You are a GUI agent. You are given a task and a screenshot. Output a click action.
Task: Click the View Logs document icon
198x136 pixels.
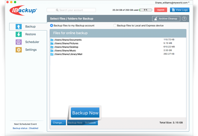pos(173,10)
